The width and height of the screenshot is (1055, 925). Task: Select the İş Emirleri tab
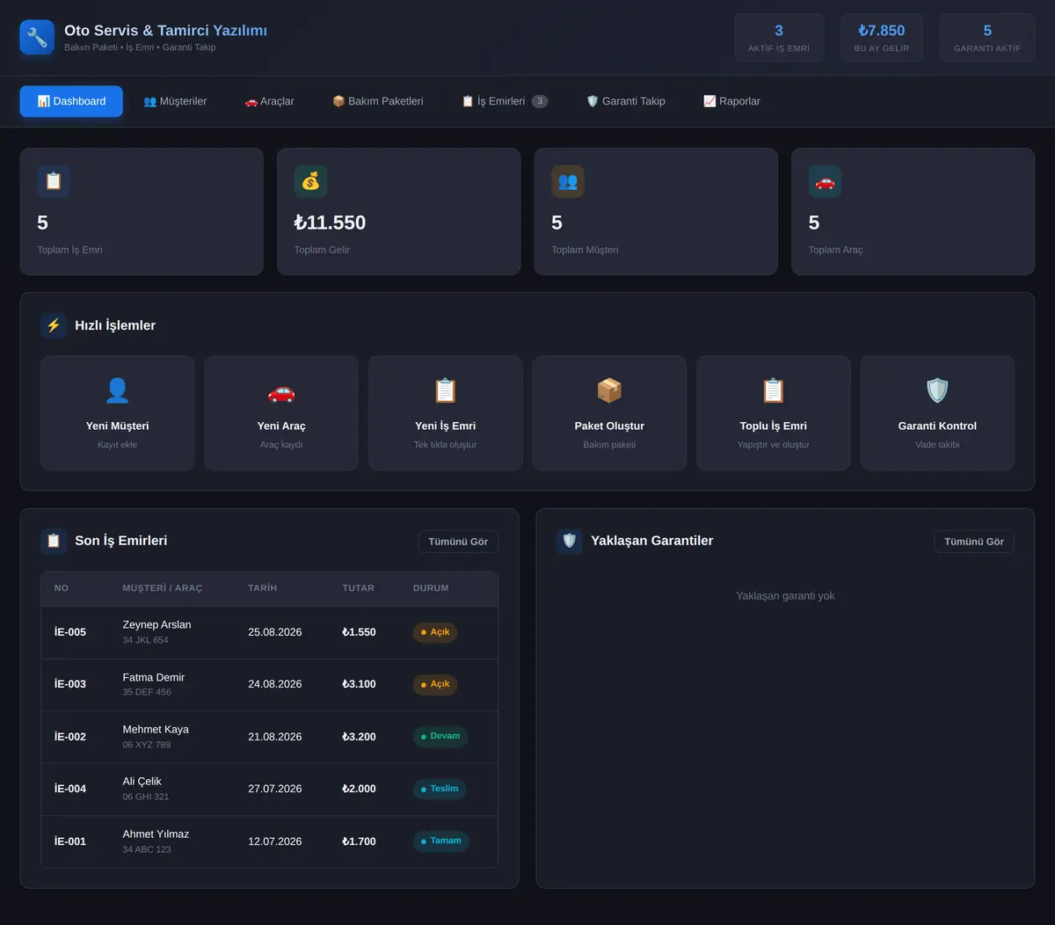[x=505, y=101]
